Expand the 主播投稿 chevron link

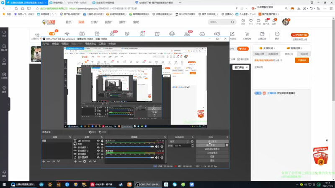point(267,48)
